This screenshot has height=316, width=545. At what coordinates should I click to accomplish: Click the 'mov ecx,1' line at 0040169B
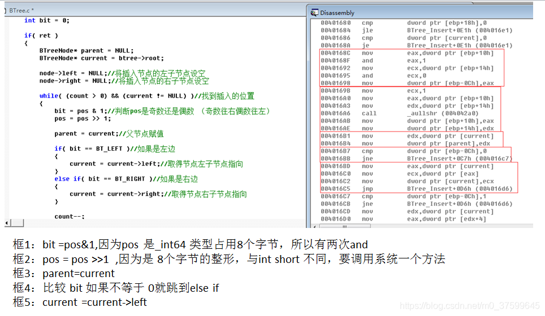373,91
